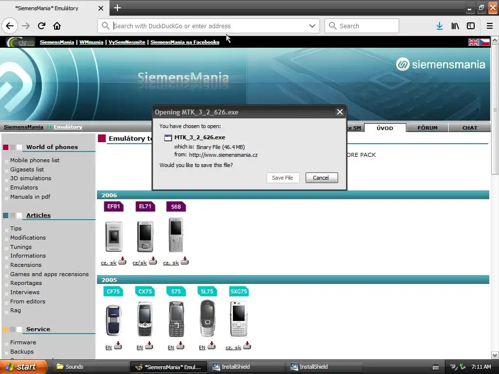Download the SL75 emulator disk icon
The width and height of the screenshot is (499, 374).
pyautogui.click(x=211, y=345)
